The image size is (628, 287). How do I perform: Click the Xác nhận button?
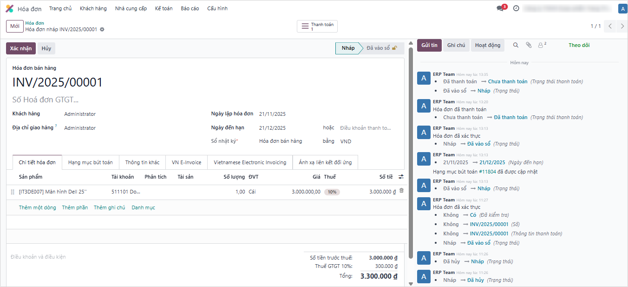[20, 48]
